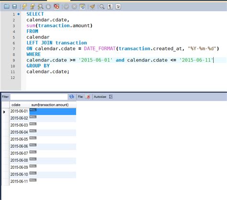The height and width of the screenshot is (200, 227).
Task: Click line number 12 in the gutter
Action: coord(13,78)
